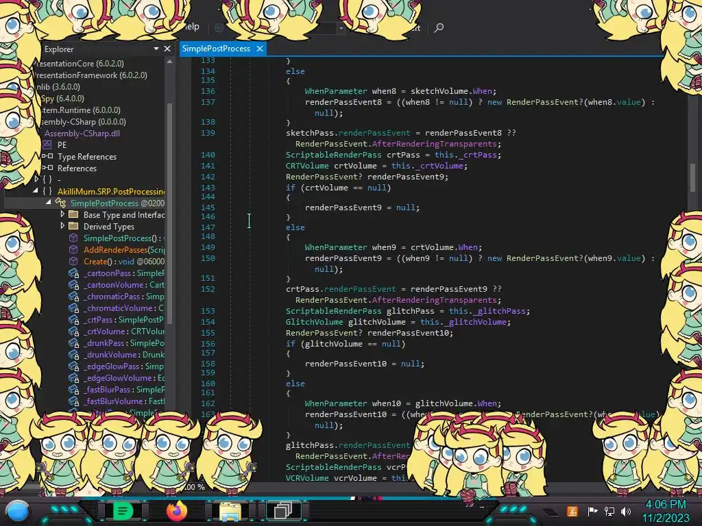The image size is (702, 526).
Task: Click the method icon beside AddRenderPasses
Action: tap(73, 249)
